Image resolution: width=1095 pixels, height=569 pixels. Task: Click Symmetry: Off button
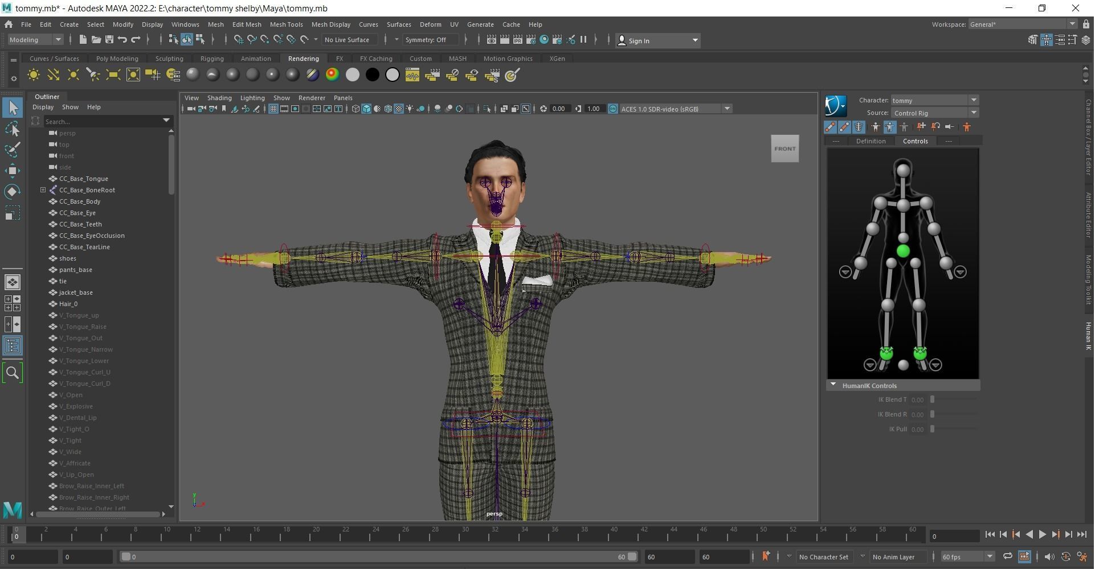pyautogui.click(x=430, y=40)
